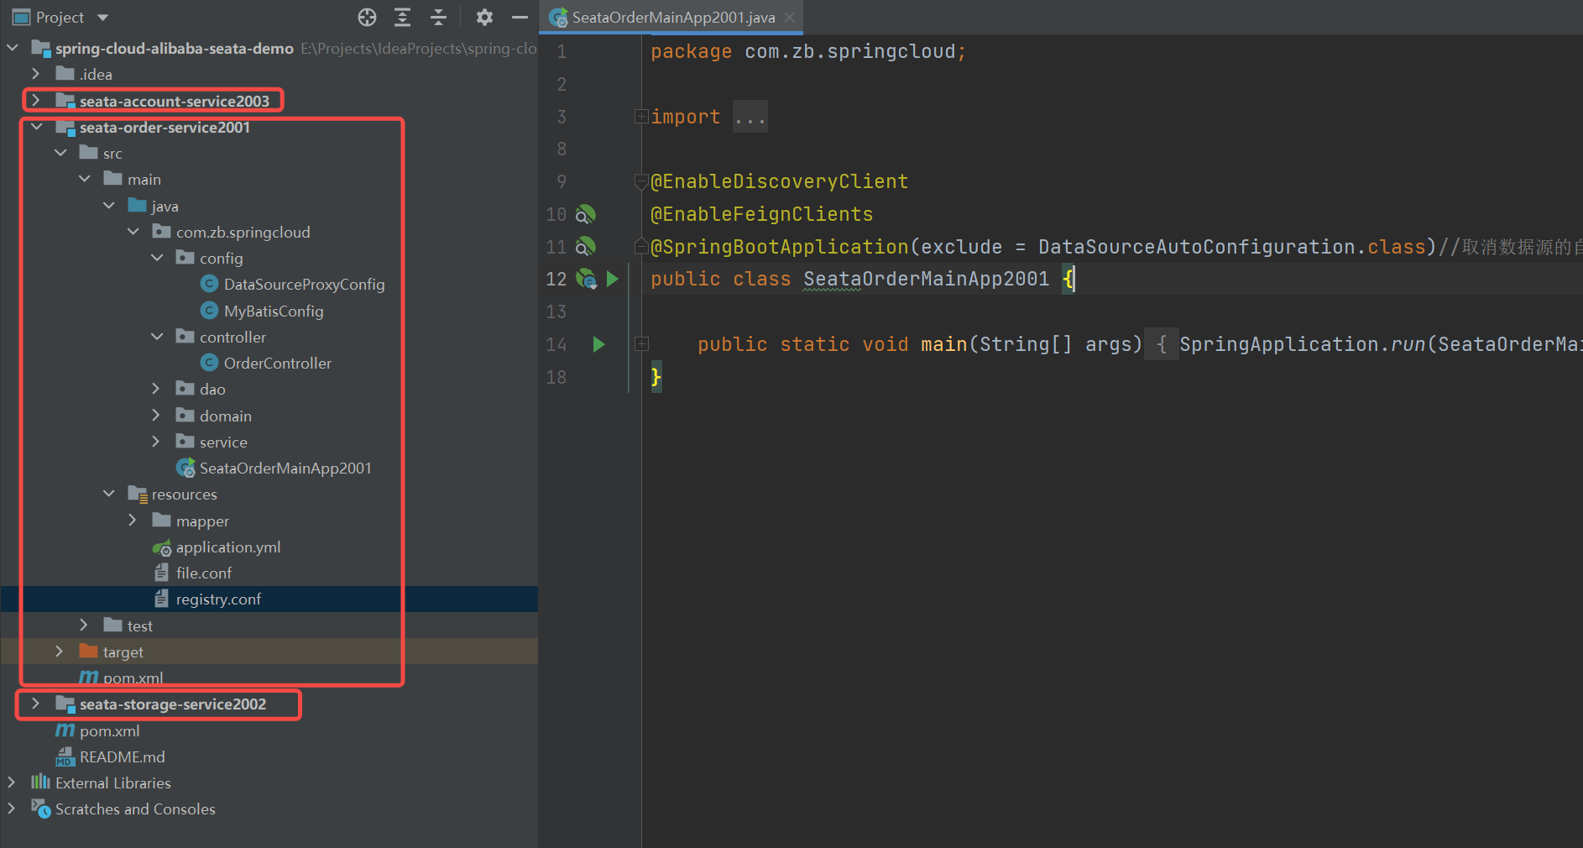
Task: Click the package com.zb.springcloud statement
Action: point(808,51)
